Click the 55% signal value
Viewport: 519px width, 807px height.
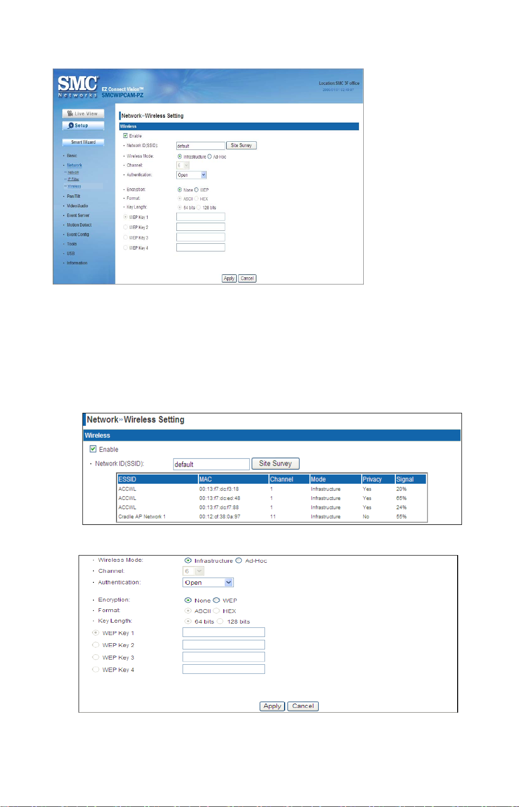pos(402,517)
